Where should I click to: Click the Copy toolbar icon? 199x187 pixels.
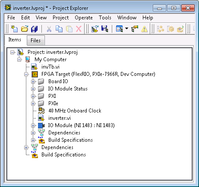[59, 29]
